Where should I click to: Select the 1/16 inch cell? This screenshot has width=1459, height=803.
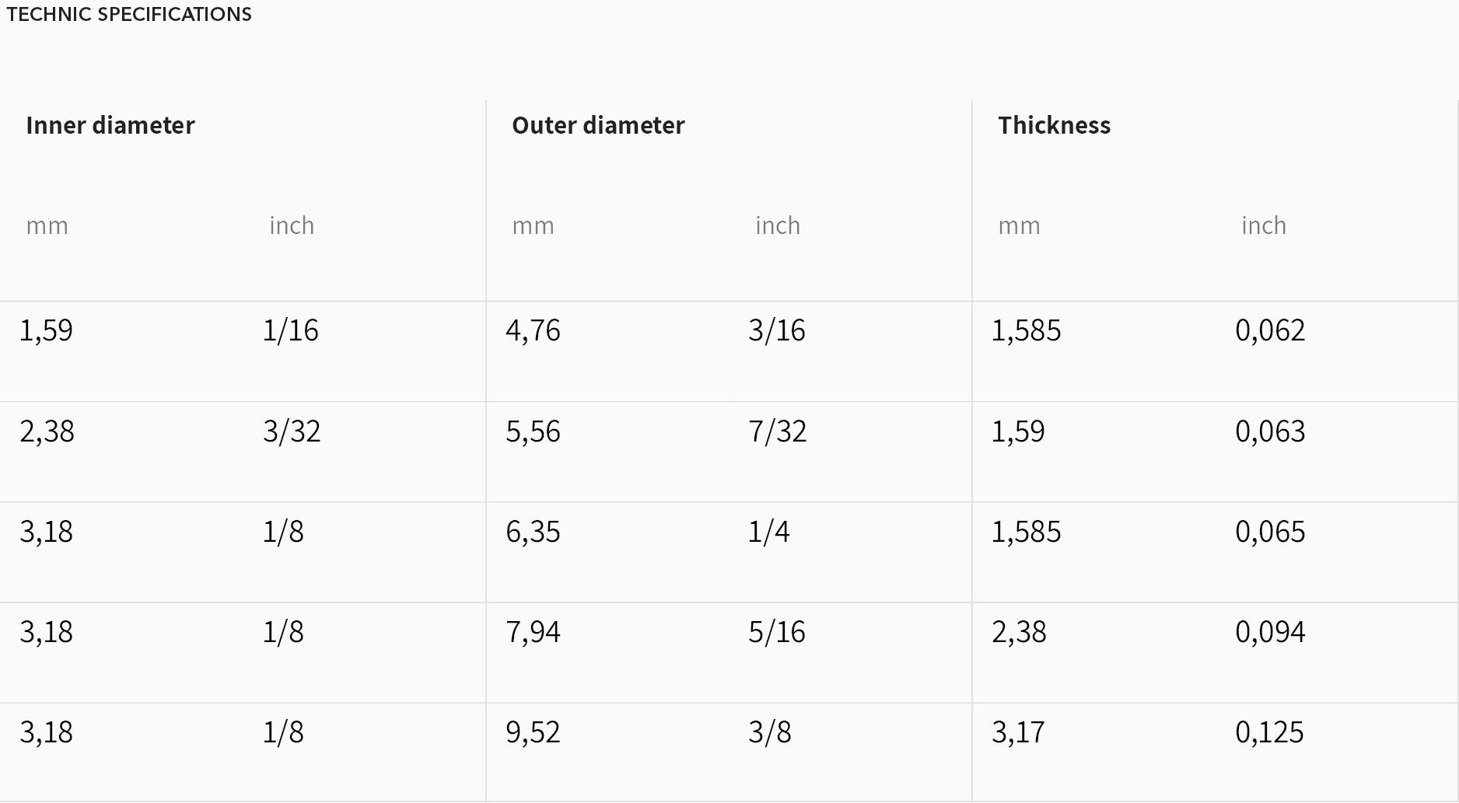click(290, 330)
